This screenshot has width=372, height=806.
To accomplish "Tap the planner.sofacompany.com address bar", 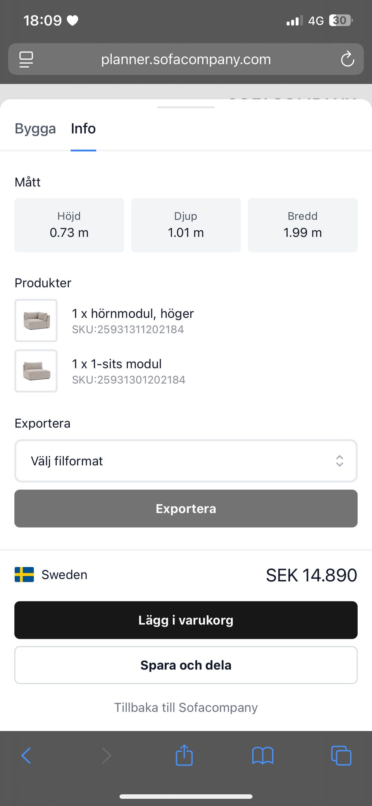I will coord(186,59).
